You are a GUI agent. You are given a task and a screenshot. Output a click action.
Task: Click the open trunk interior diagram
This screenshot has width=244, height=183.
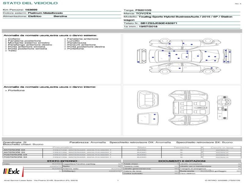point(148,99)
